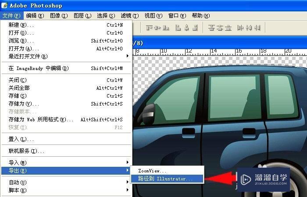This screenshot has width=307, height=197.
Task: Click the document window title bar
Action: 220,42
